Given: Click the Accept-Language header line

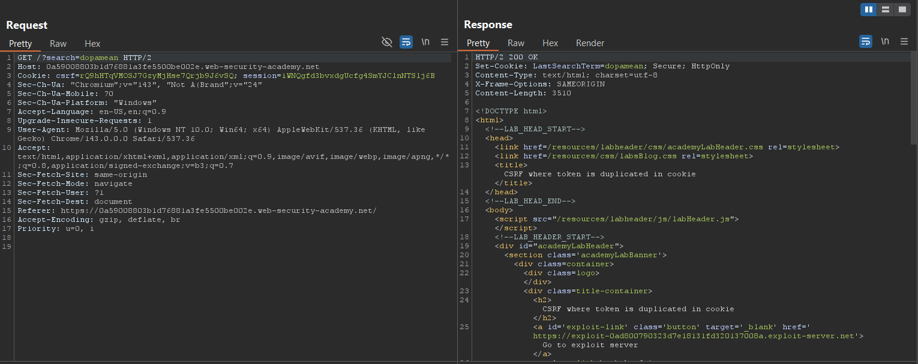Looking at the screenshot, I should pos(92,112).
